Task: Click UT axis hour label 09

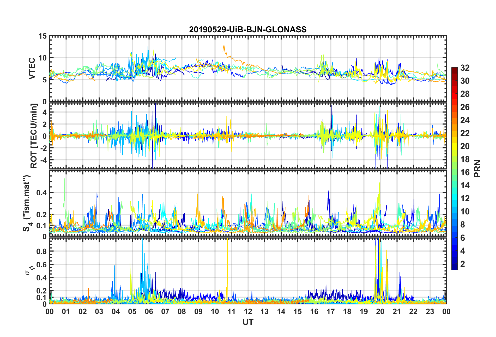Action: pyautogui.click(x=198, y=311)
